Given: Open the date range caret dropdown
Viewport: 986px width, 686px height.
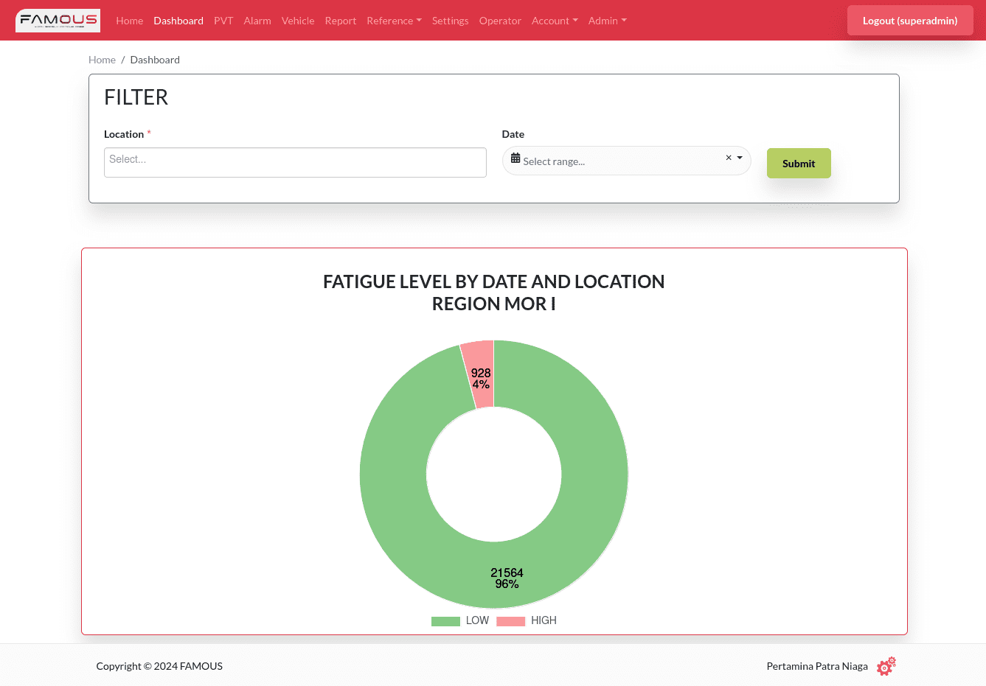Looking at the screenshot, I should (x=740, y=158).
